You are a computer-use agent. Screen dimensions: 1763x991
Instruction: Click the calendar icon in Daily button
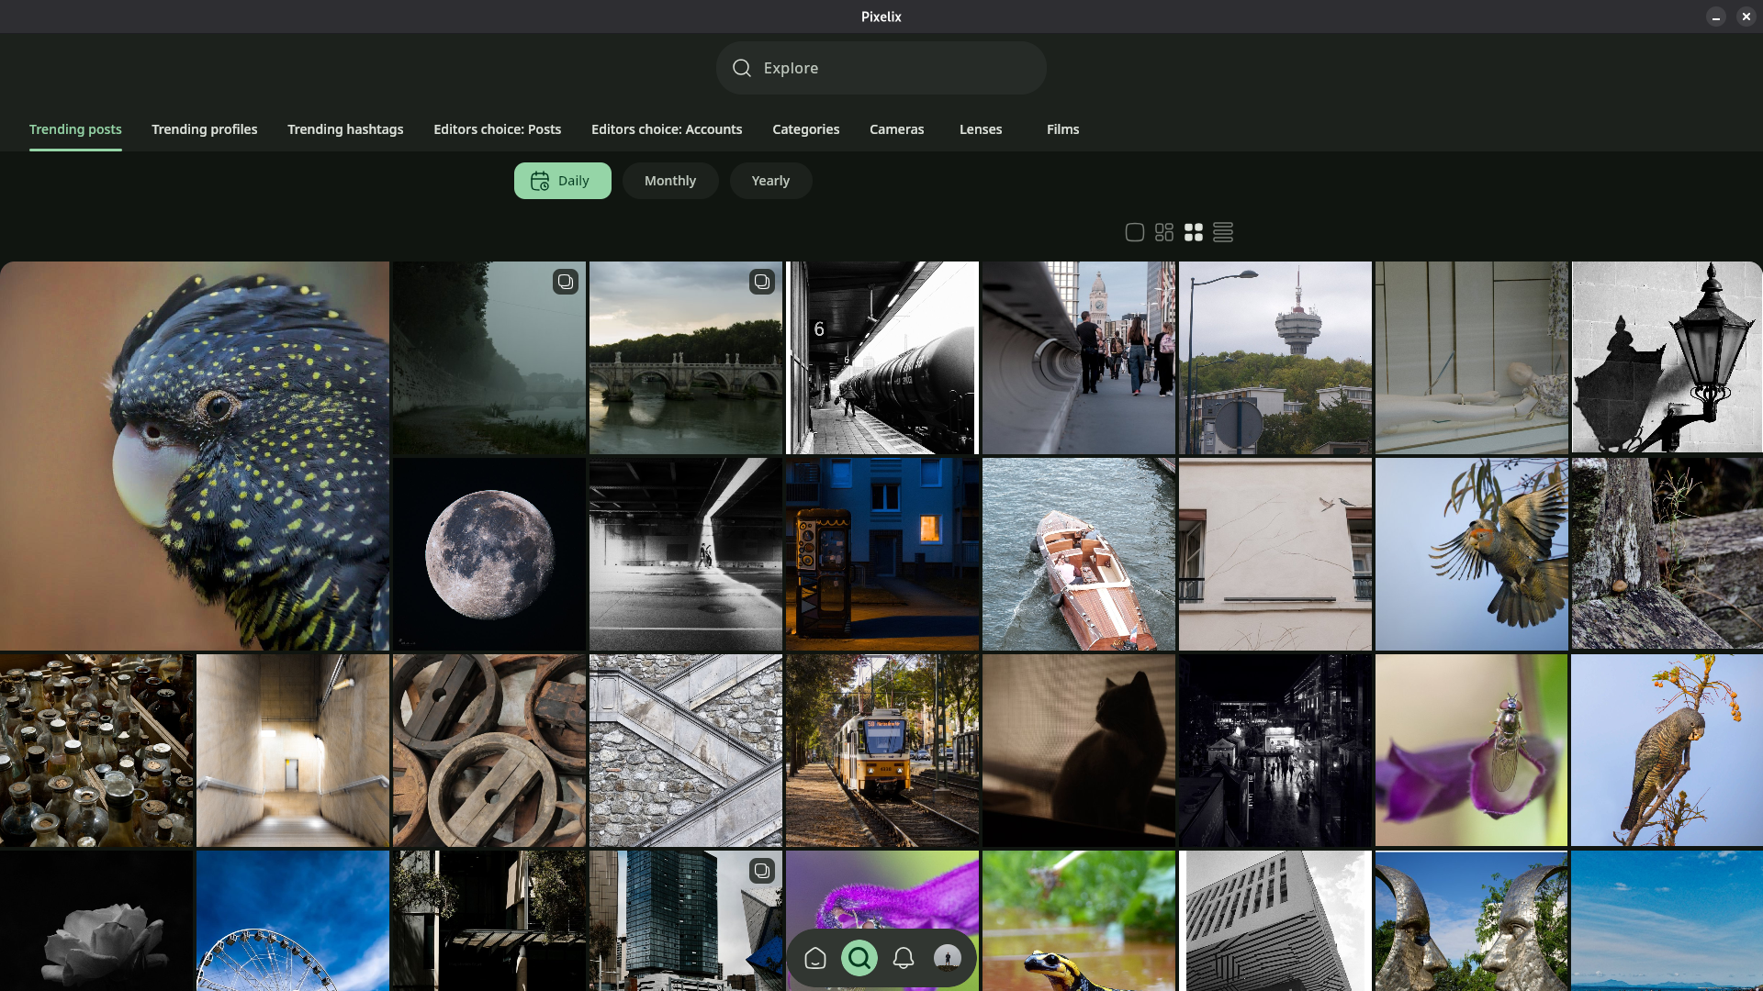[540, 181]
